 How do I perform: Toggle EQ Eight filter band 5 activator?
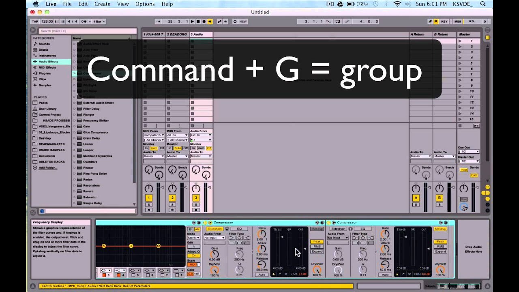pos(133,275)
